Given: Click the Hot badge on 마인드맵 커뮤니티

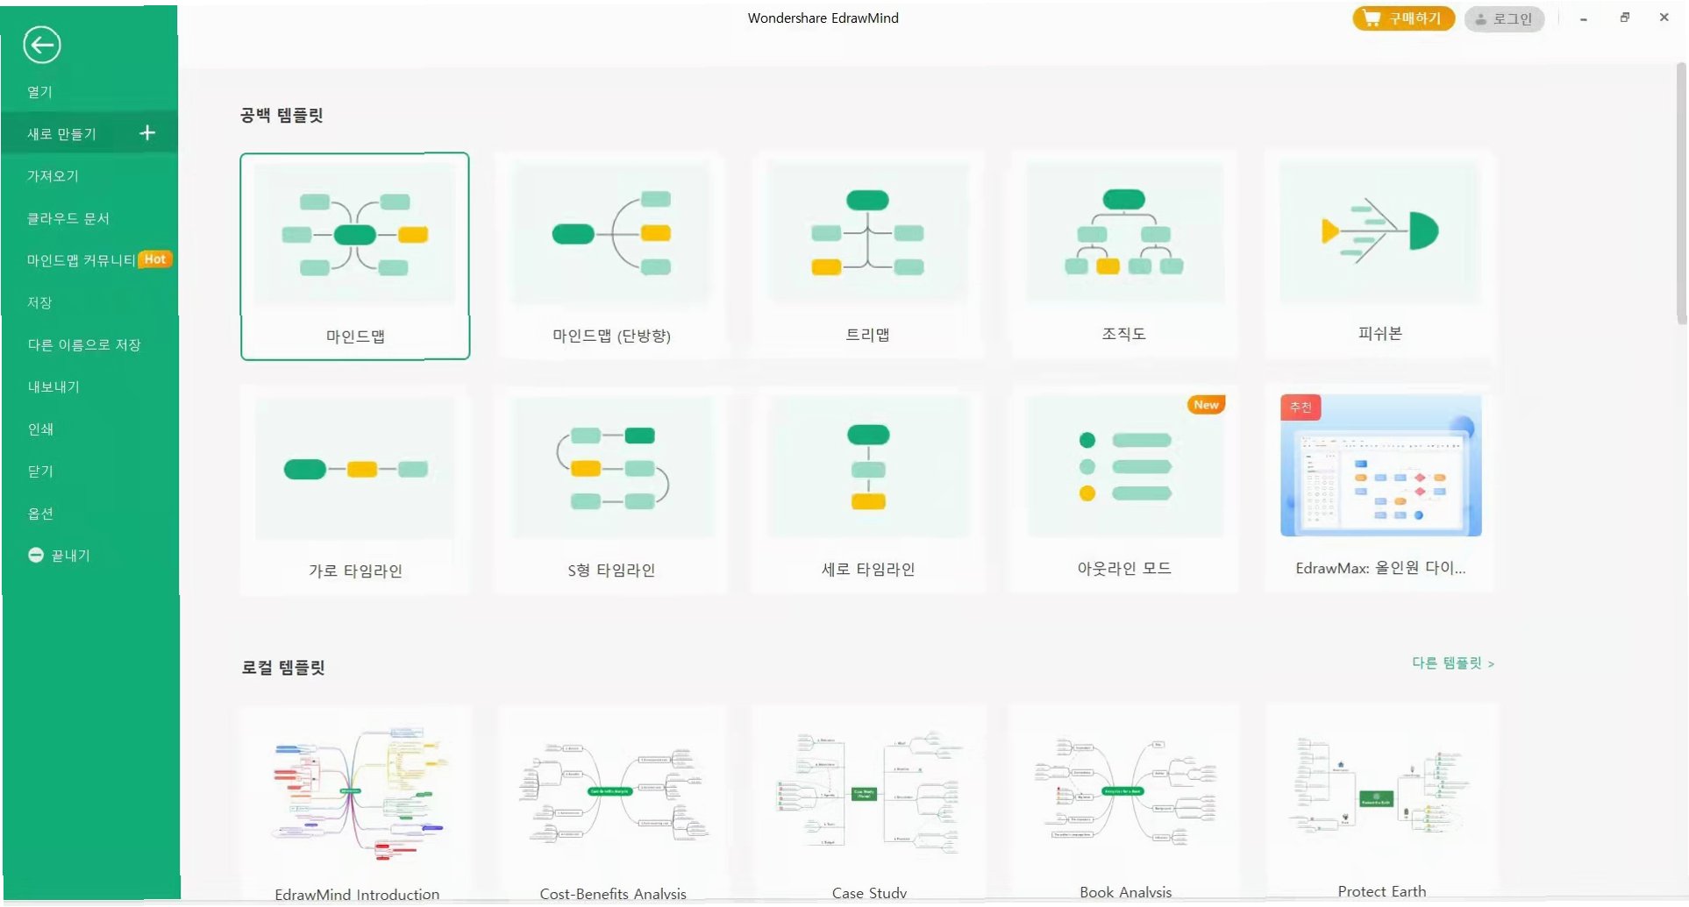Looking at the screenshot, I should [x=155, y=259].
